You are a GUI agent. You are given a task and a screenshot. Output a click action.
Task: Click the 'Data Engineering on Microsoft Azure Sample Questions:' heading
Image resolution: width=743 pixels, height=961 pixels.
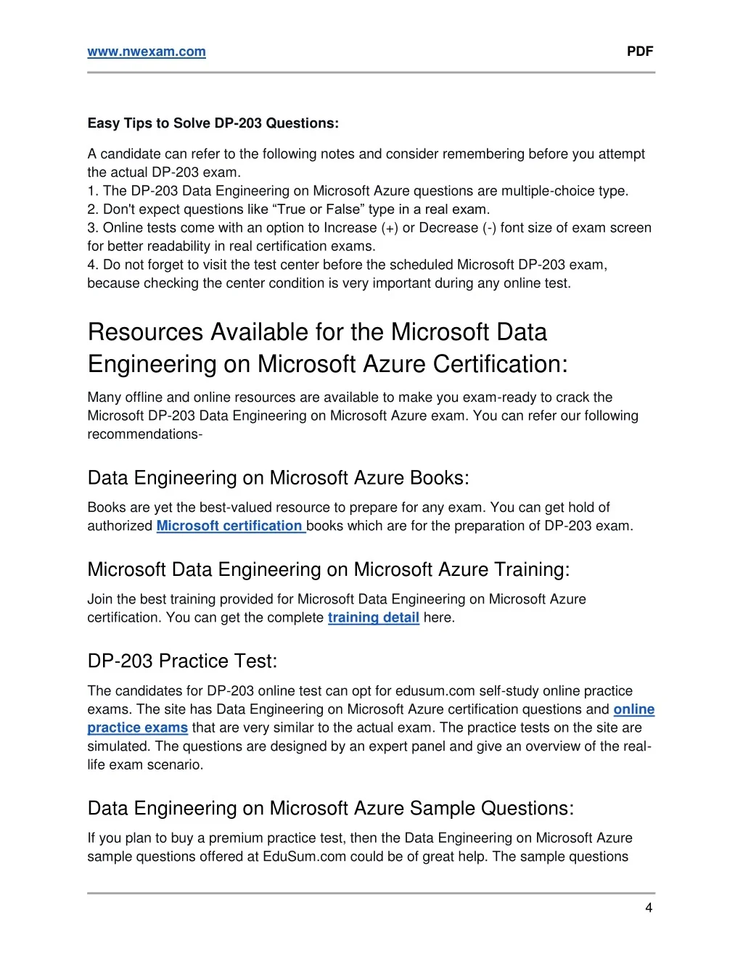tap(330, 809)
